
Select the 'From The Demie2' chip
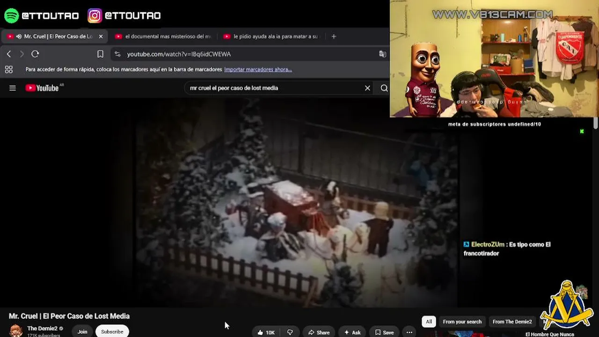click(x=512, y=322)
